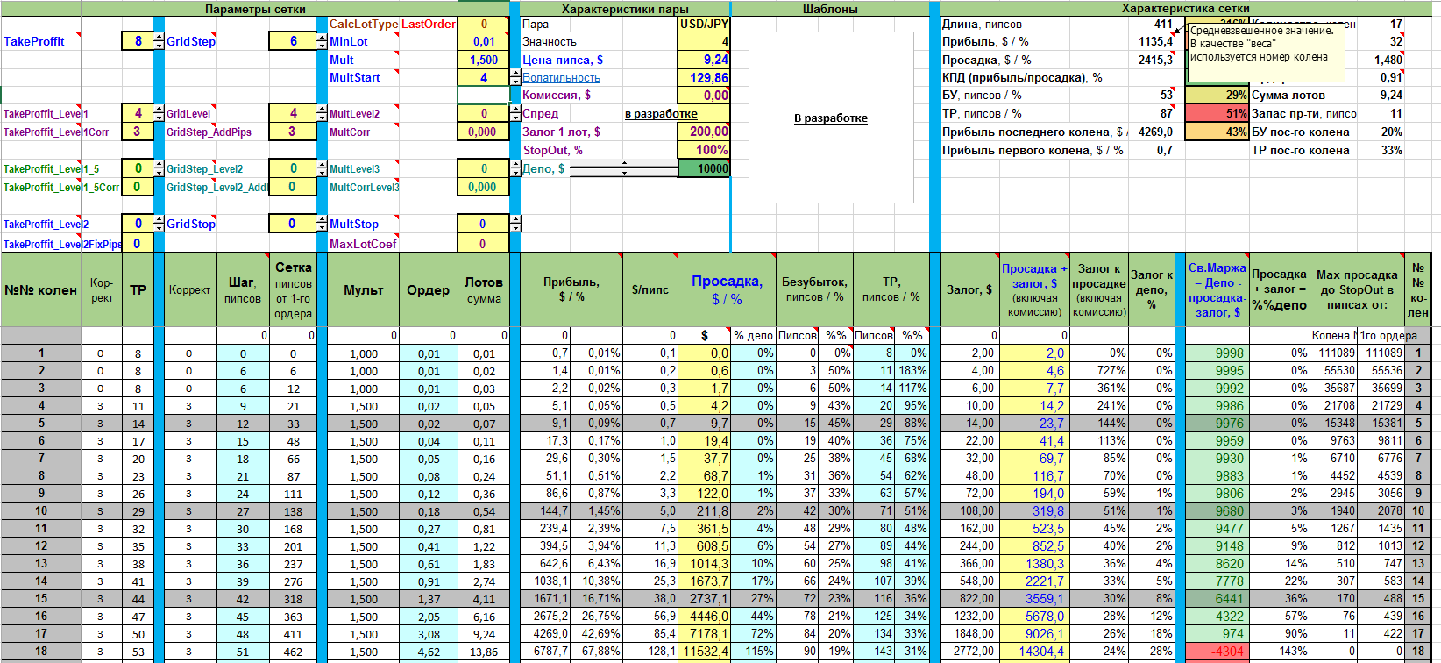Click the TakeProffit_Level2 spinner control
The height and width of the screenshot is (663, 1441).
159,224
